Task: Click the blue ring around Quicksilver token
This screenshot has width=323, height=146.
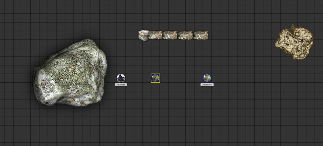Action: tap(207, 74)
